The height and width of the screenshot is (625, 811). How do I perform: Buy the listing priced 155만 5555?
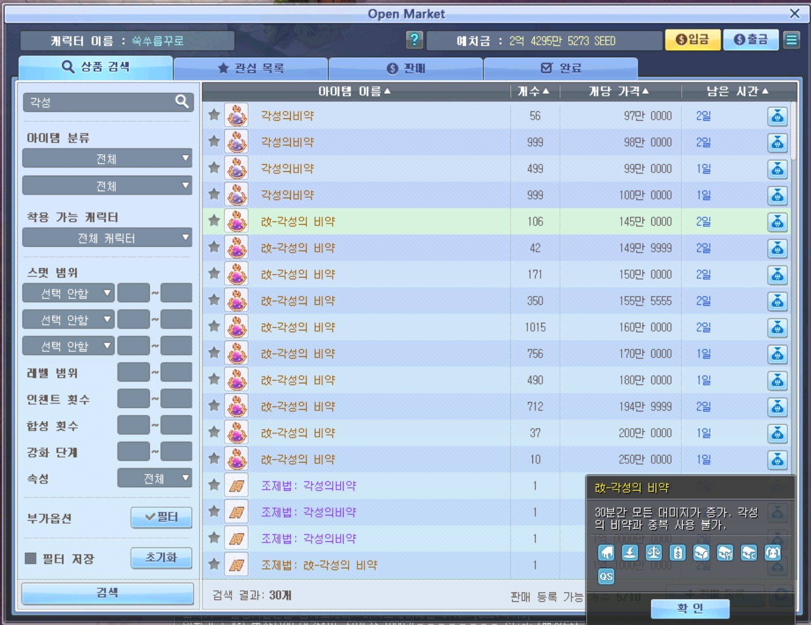[777, 301]
